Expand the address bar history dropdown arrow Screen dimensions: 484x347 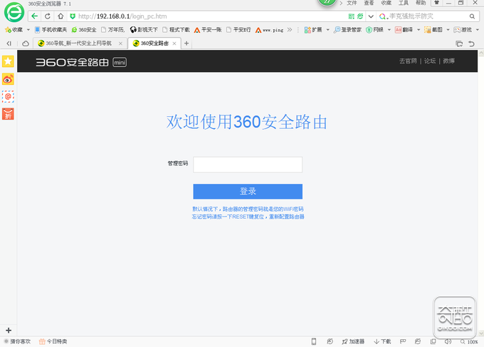click(x=371, y=16)
